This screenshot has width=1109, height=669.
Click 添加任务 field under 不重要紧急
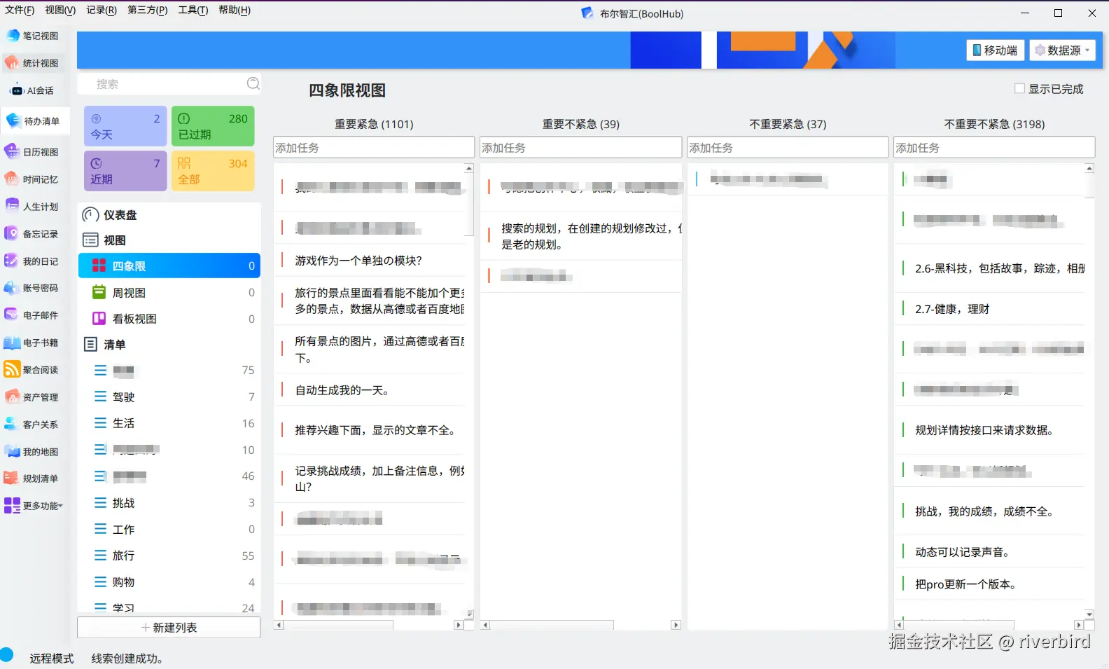point(788,147)
